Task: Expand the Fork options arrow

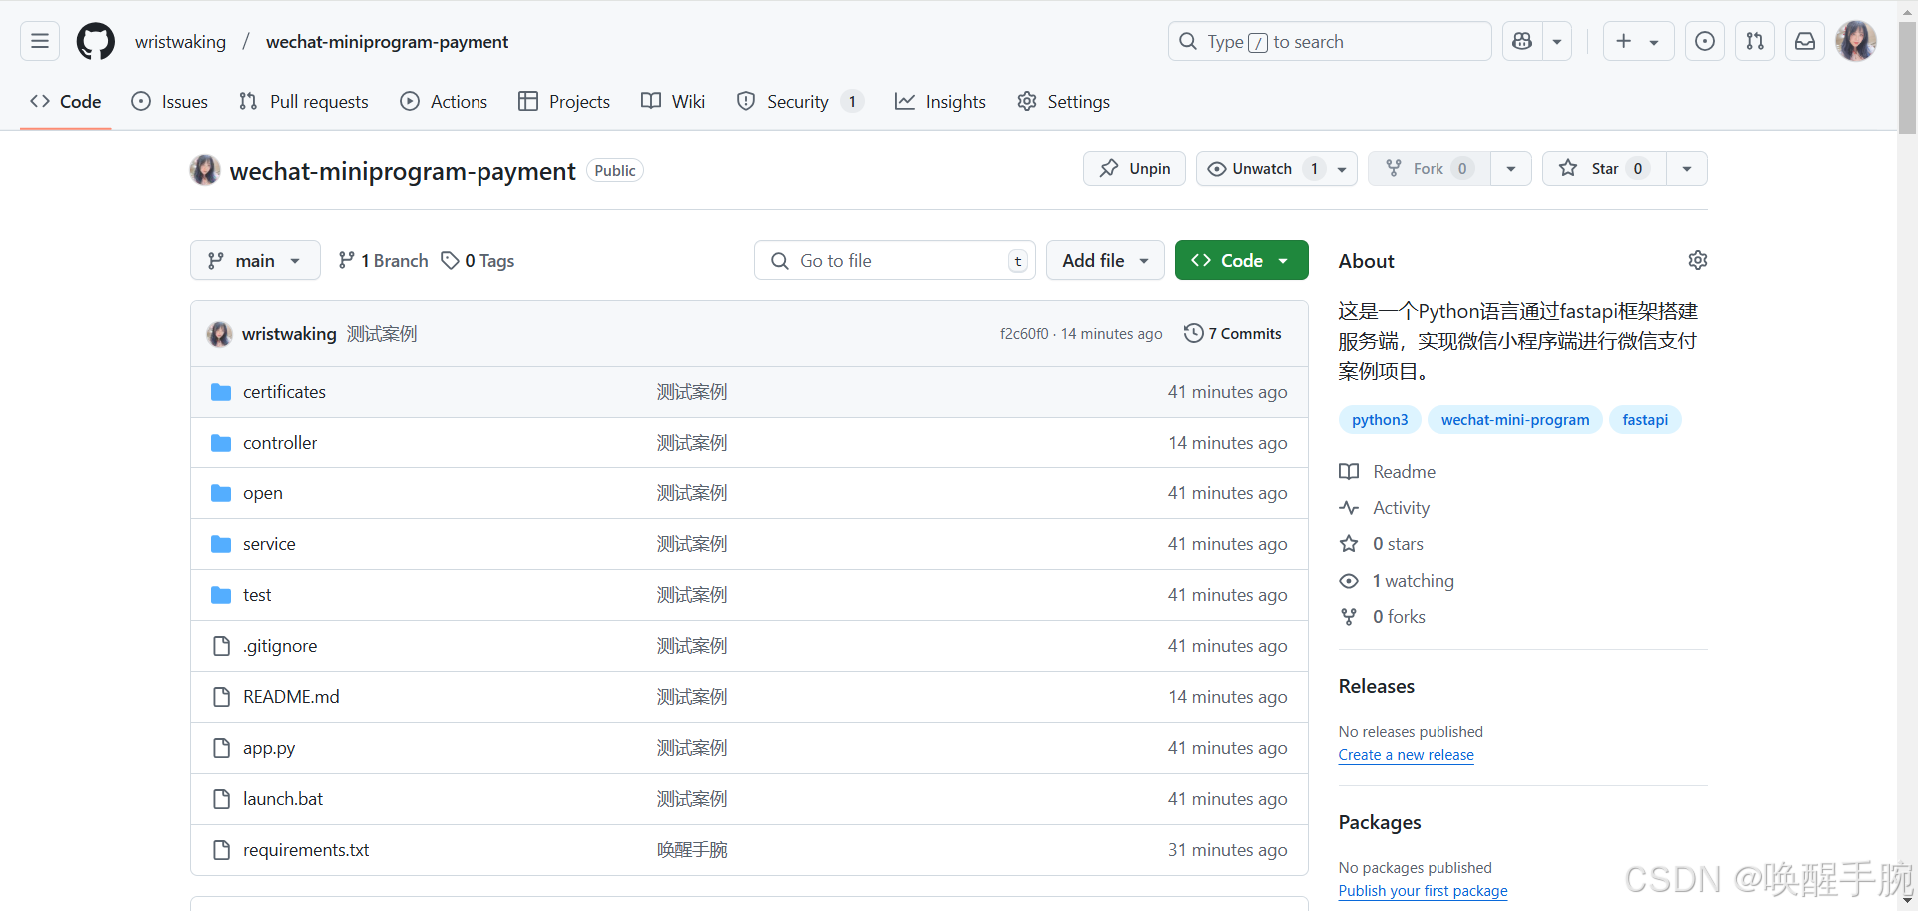Action: click(x=1511, y=168)
